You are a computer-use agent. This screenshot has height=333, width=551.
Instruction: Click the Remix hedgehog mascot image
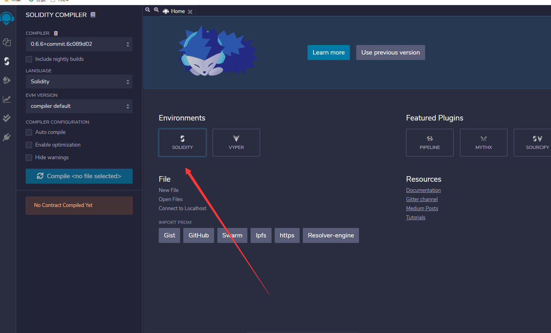[x=217, y=51]
